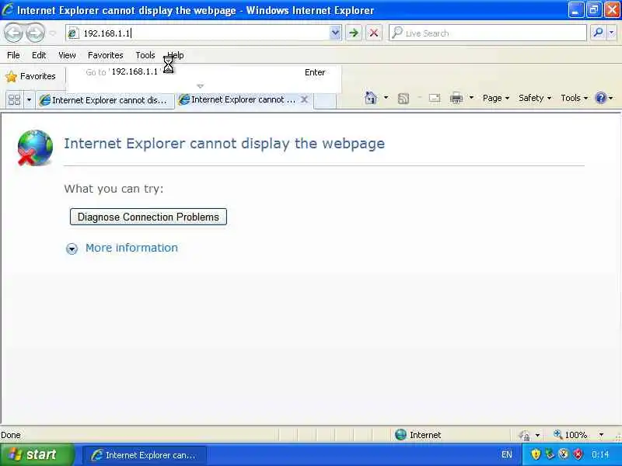Click the EN language bar indicator
Viewport: 622px width, 466px height.
[x=507, y=454]
